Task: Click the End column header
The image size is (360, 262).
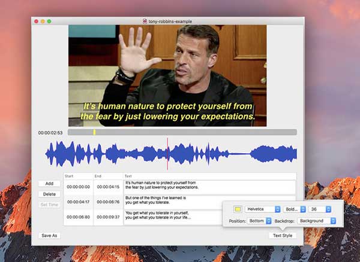Action: (108, 176)
